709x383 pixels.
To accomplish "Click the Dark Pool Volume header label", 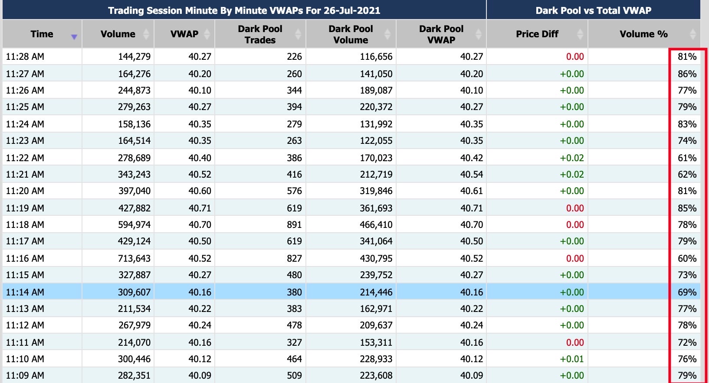I will (351, 34).
